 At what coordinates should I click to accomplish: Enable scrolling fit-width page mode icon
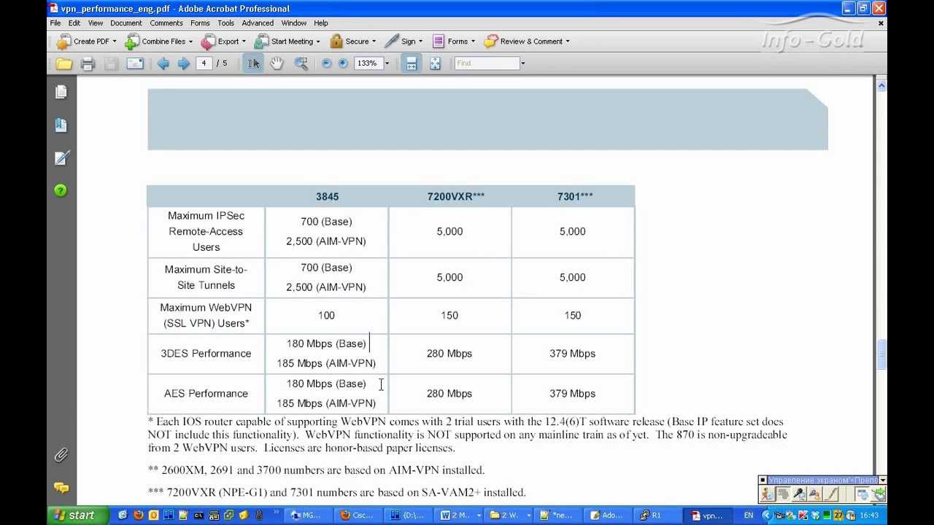(412, 63)
